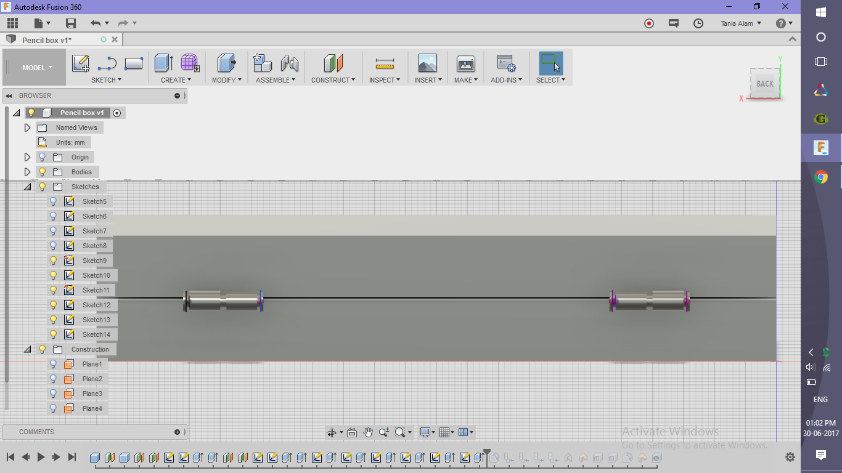842x473 pixels.
Task: Open timeline settings gear icon
Action: (x=790, y=457)
